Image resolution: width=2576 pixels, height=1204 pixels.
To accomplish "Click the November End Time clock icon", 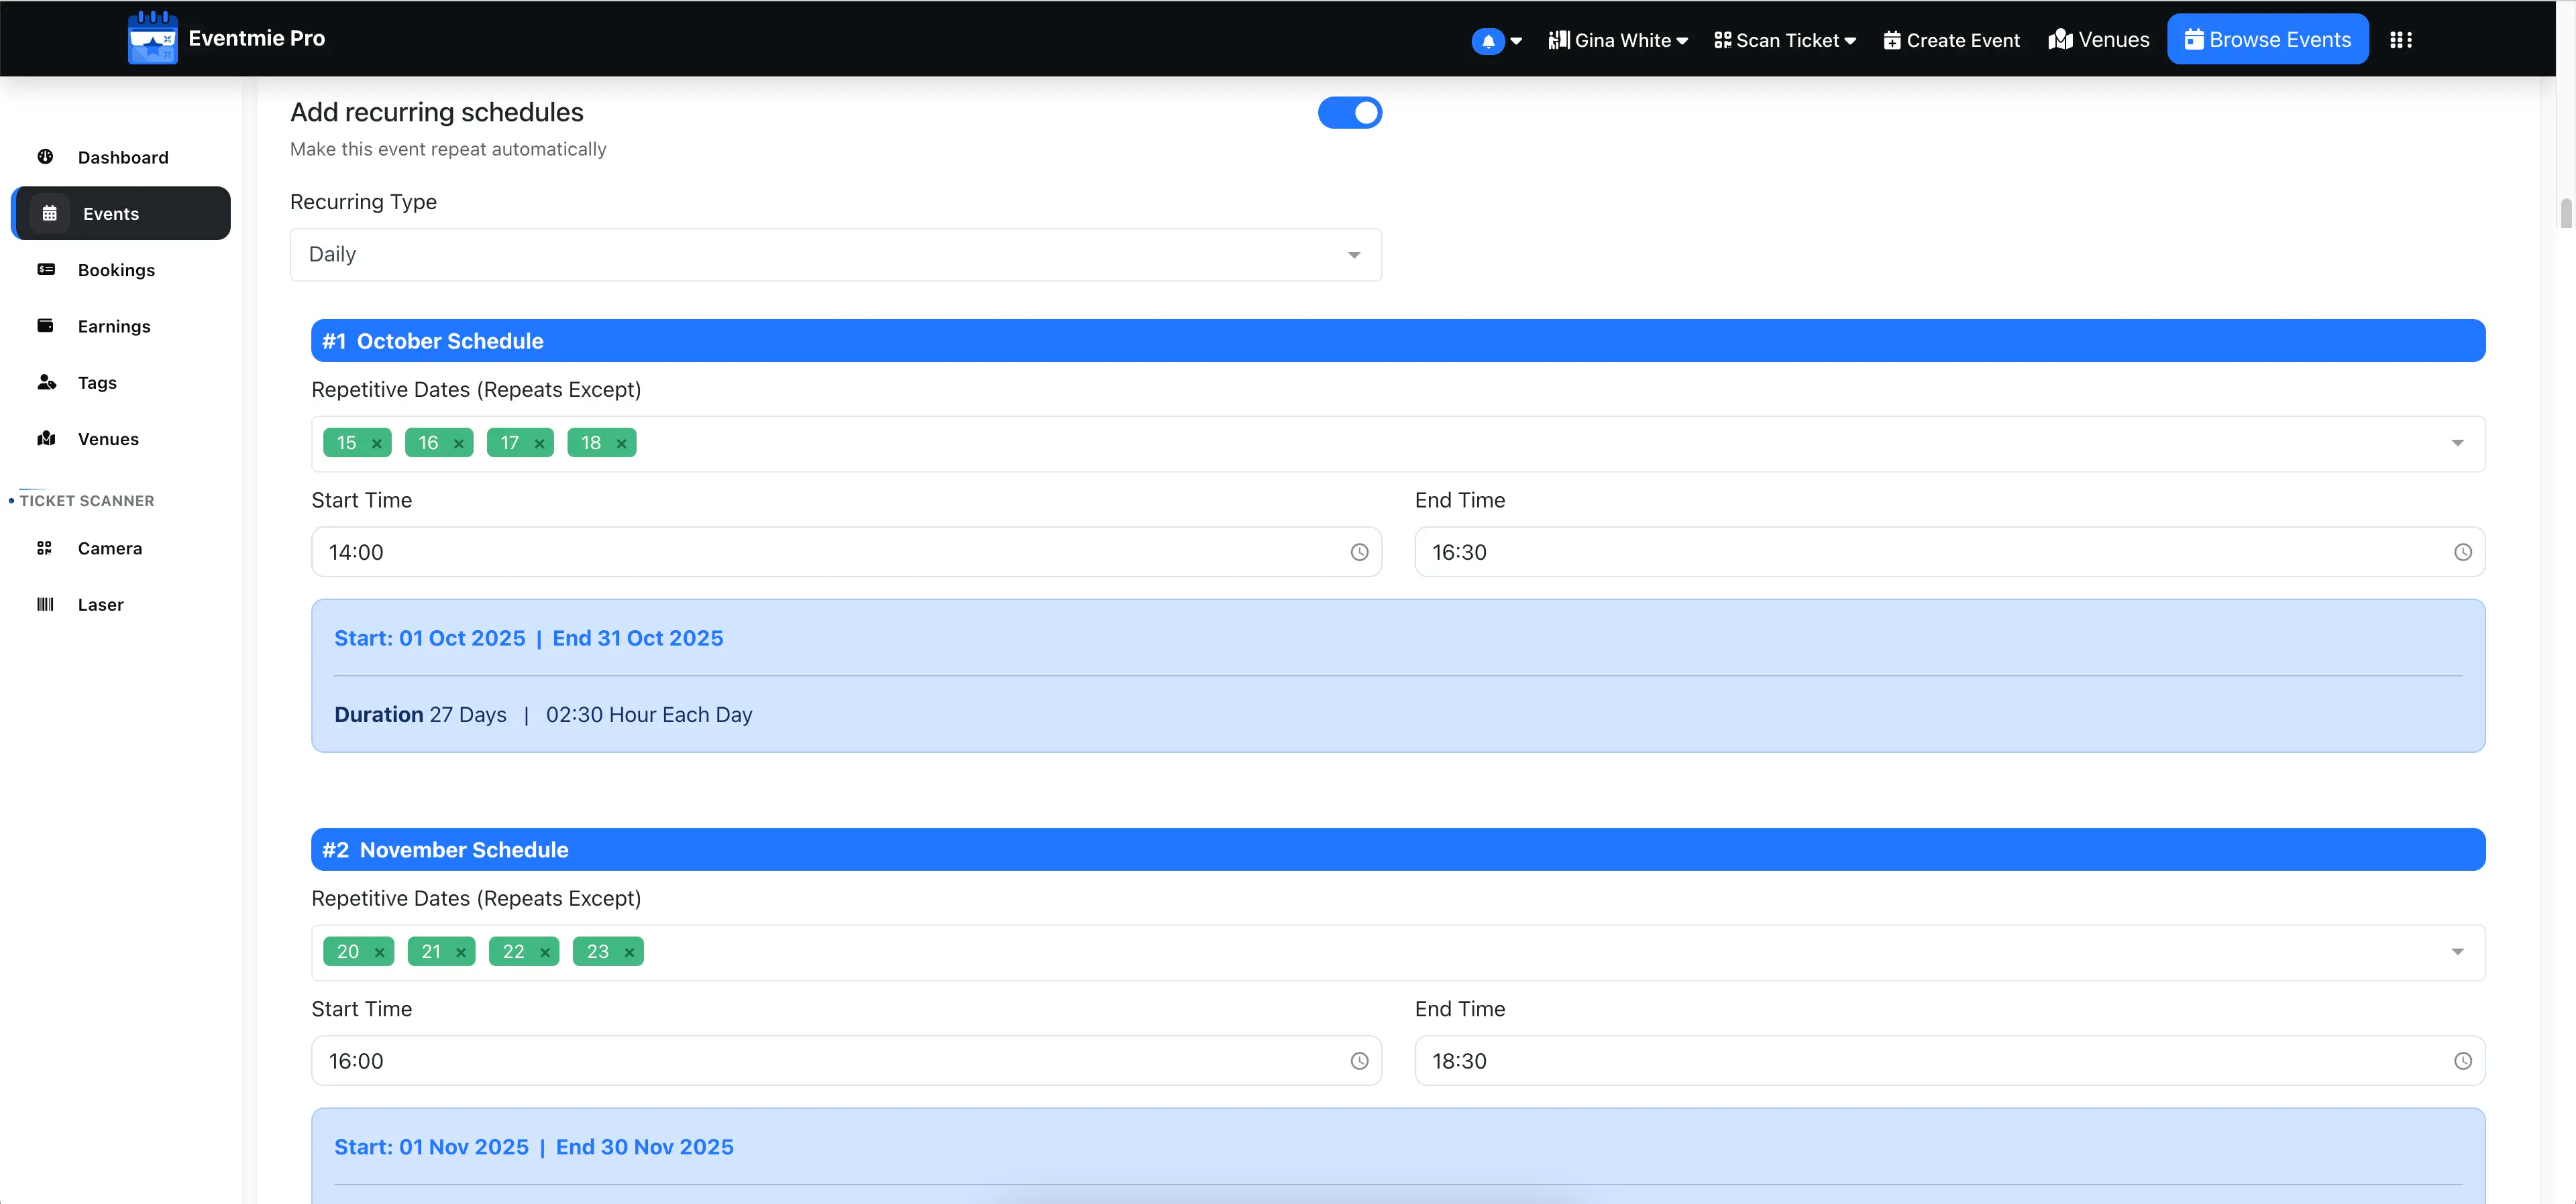I will 2462,1061.
